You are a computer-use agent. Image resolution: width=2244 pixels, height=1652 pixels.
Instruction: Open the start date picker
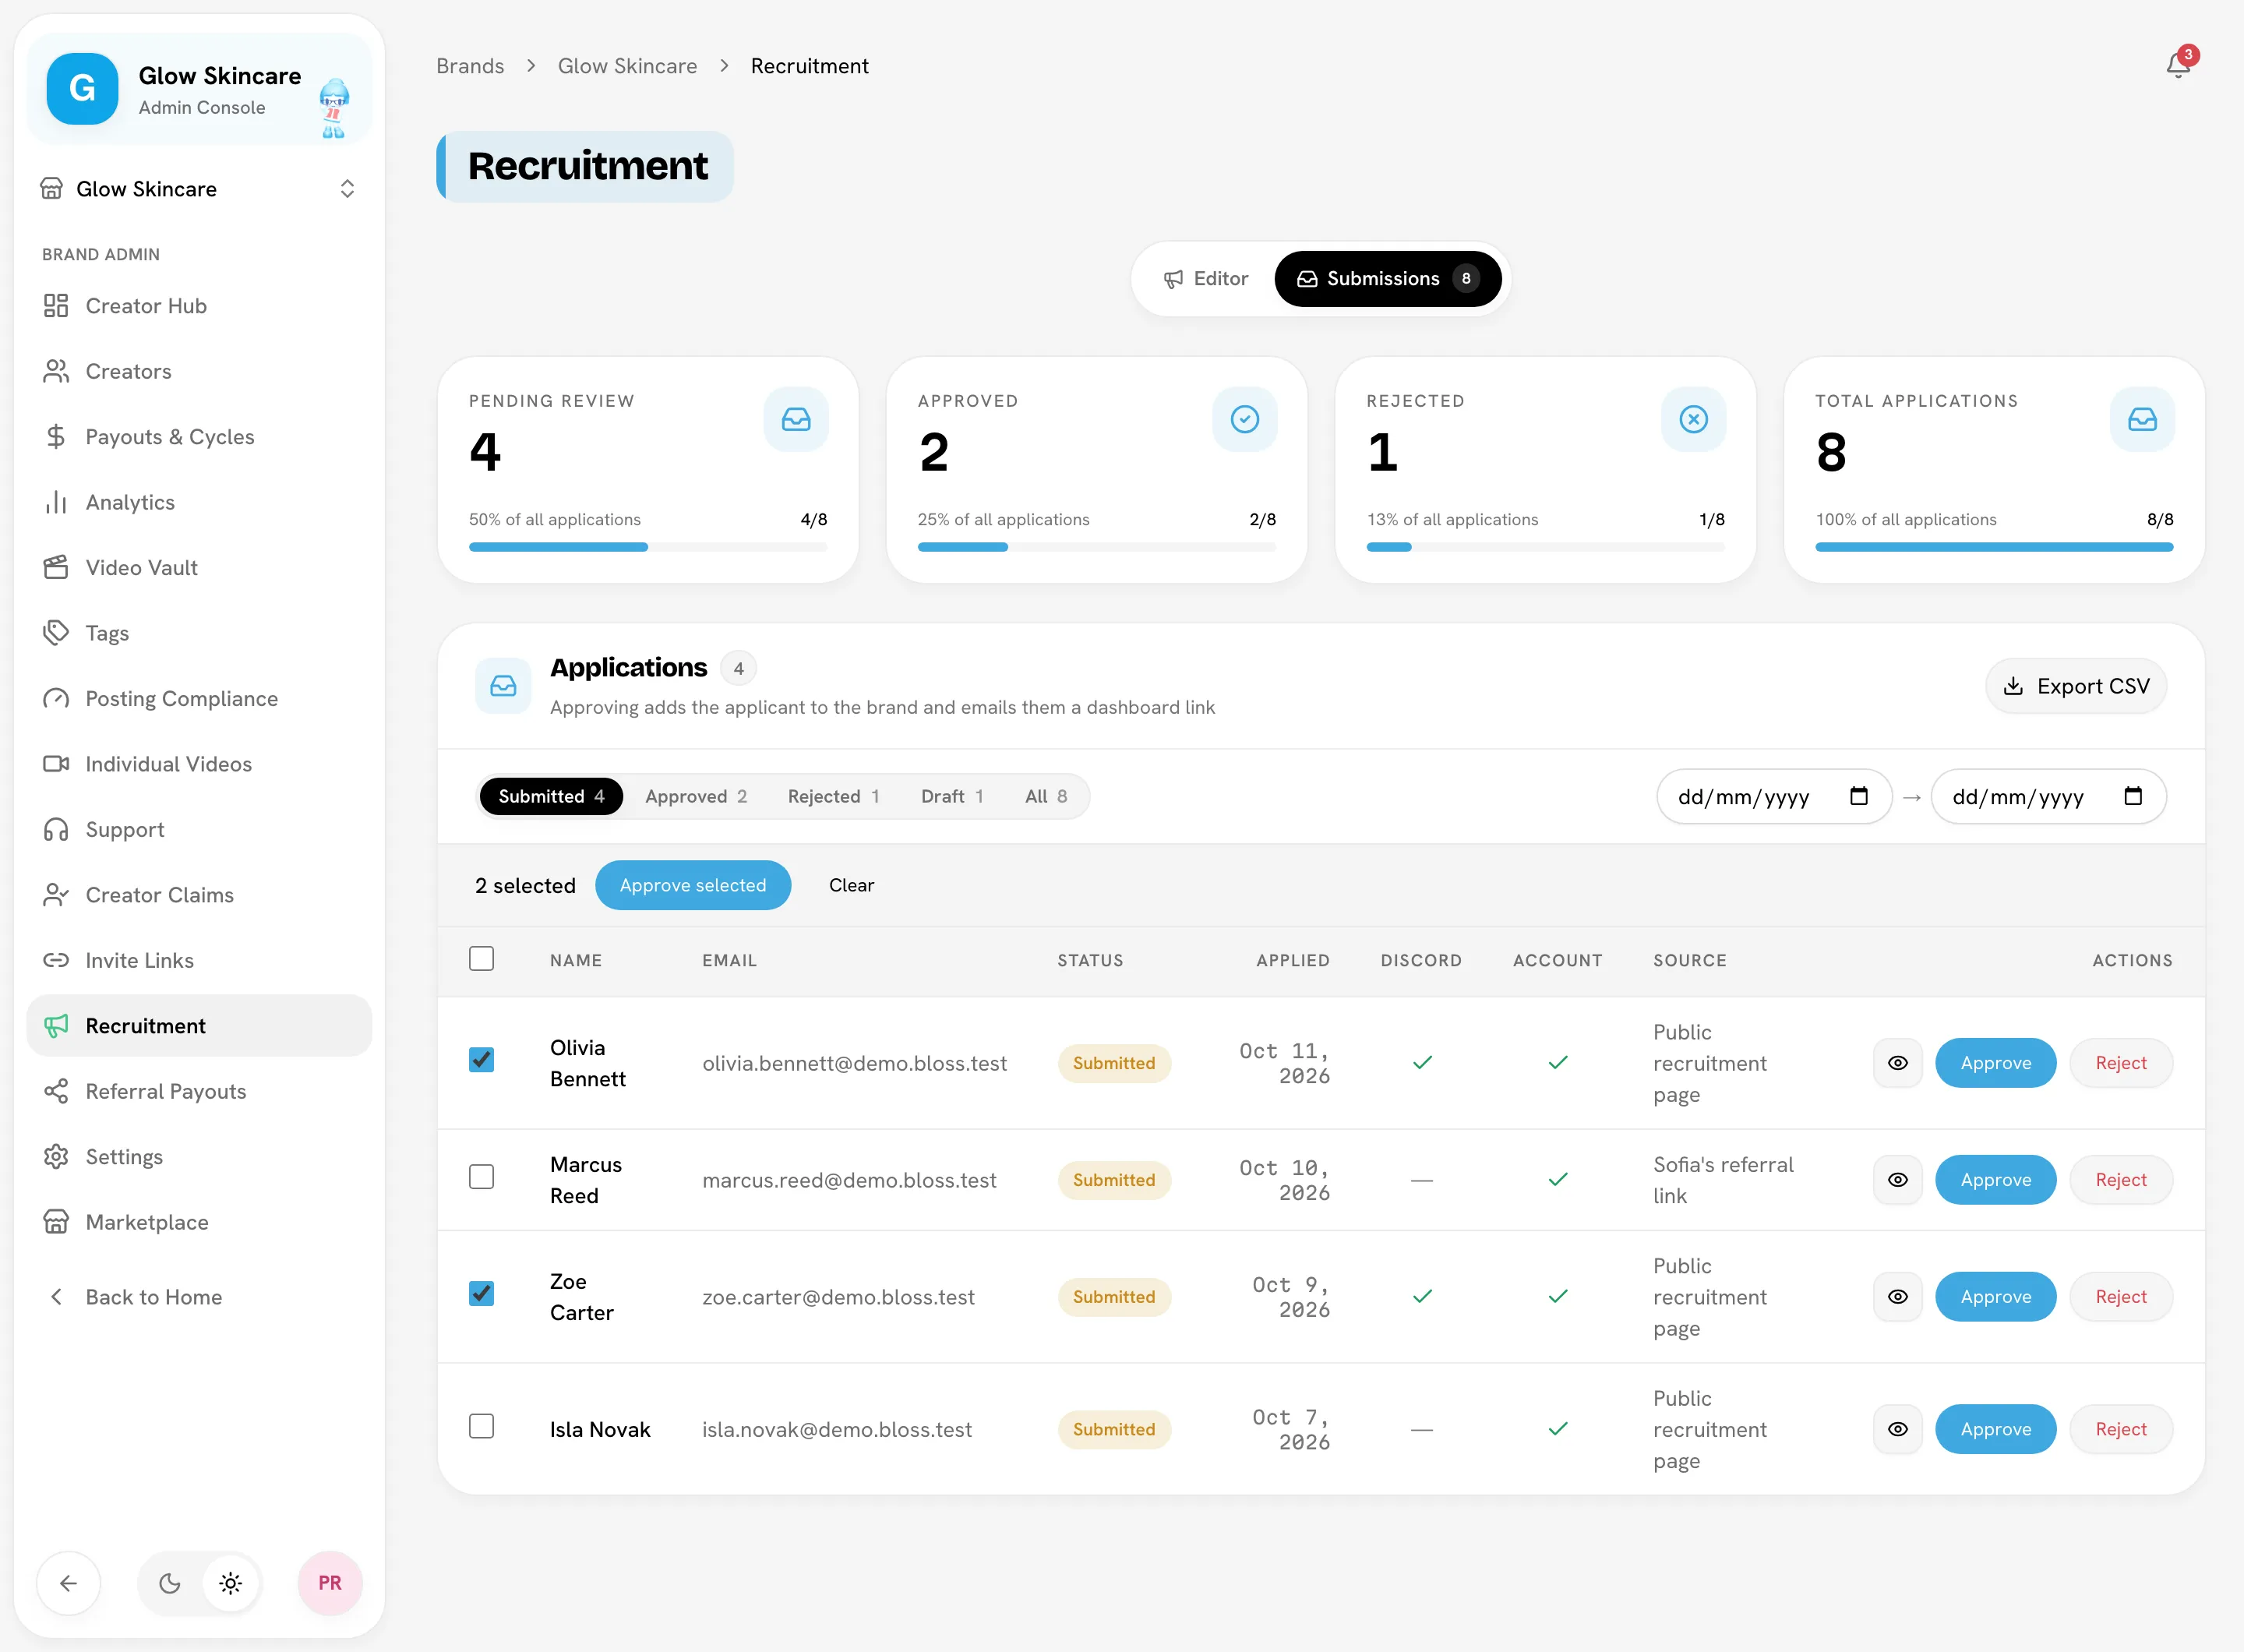(1858, 796)
